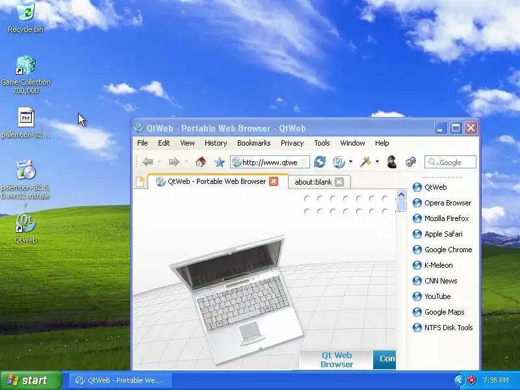520x390 pixels.
Task: Open settings gears icon in toolbar
Action: pos(411,162)
